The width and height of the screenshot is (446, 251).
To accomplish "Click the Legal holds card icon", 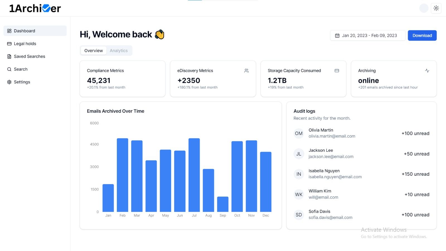I will (9, 44).
